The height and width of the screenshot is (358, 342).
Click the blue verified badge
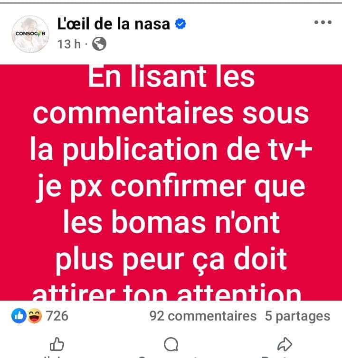(180, 24)
